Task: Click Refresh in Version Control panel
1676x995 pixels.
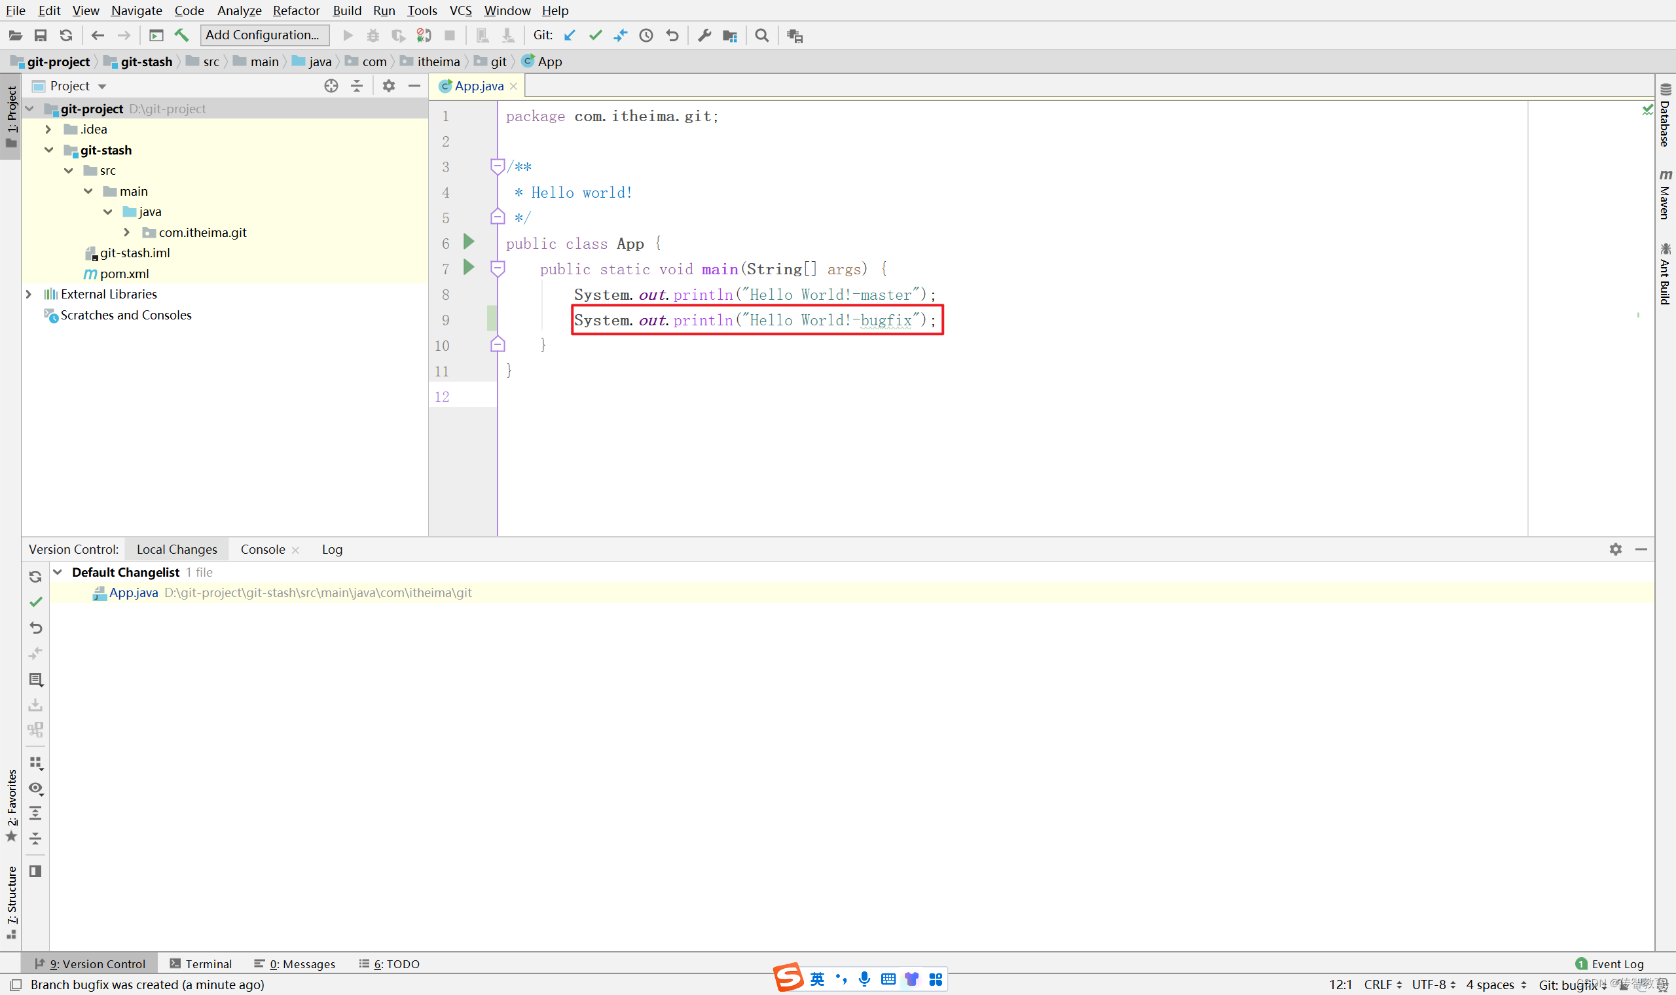Action: 35,577
